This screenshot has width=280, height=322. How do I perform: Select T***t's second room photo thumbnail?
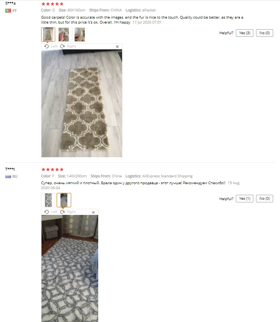pos(64,200)
